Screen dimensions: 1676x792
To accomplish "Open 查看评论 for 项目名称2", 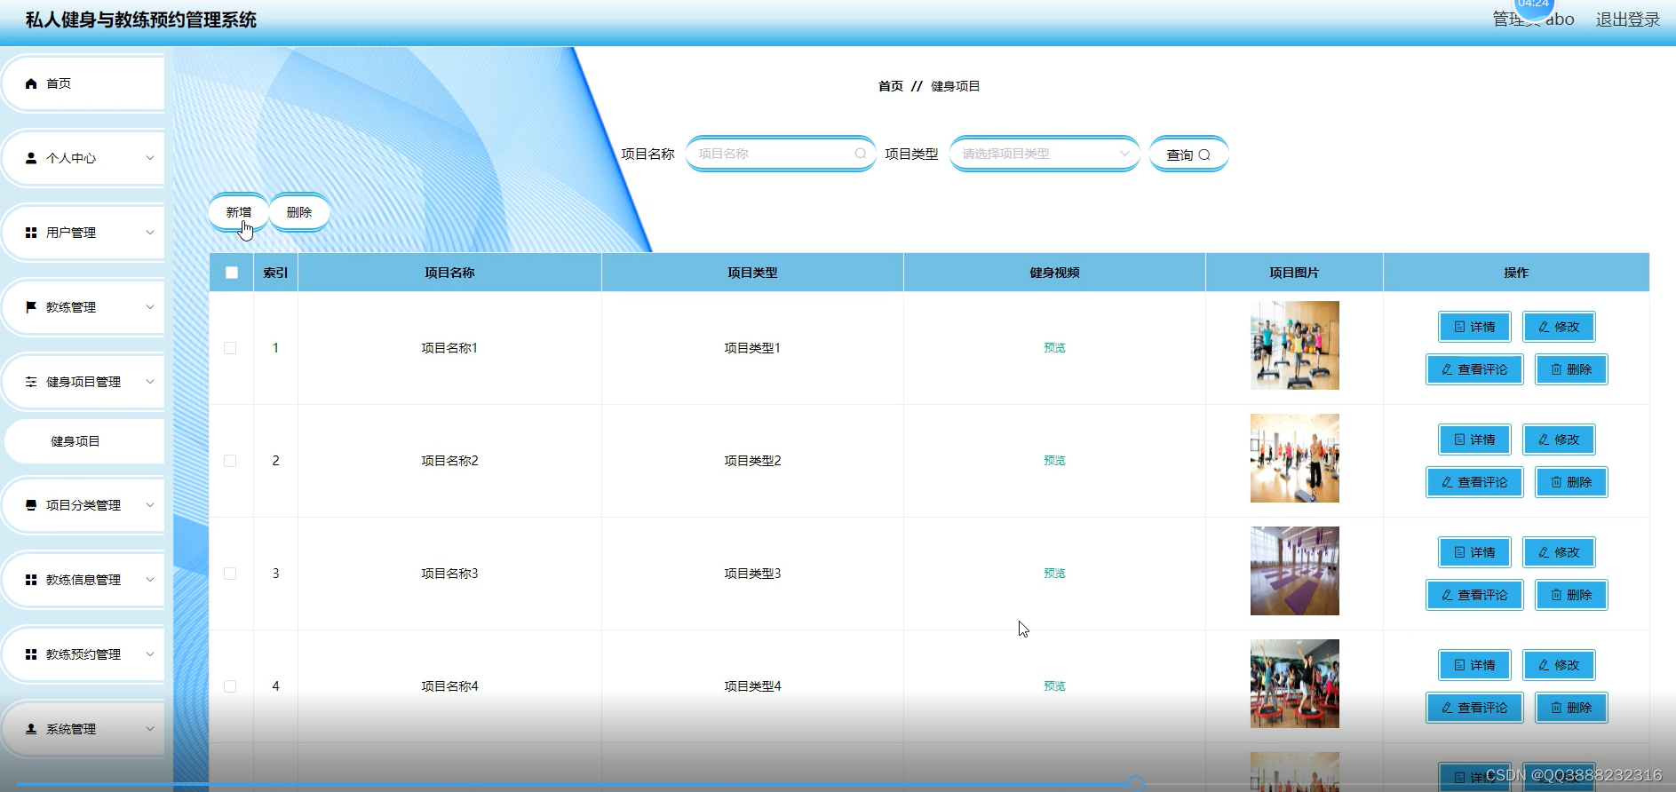I will tap(1474, 482).
